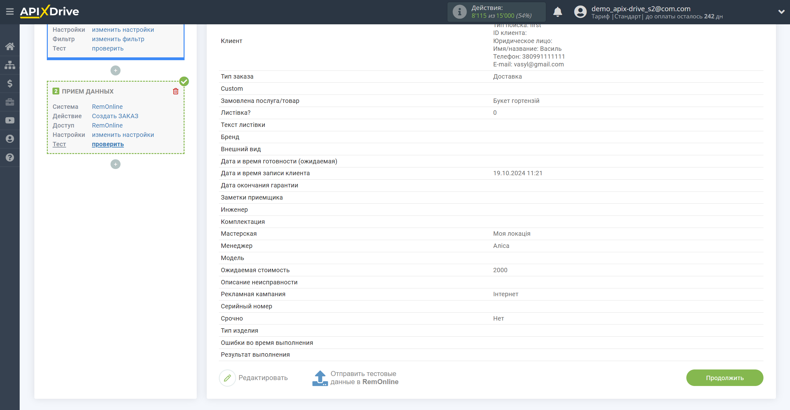Click the upload test data icon
Viewport: 790px width, 410px height.
(x=320, y=378)
